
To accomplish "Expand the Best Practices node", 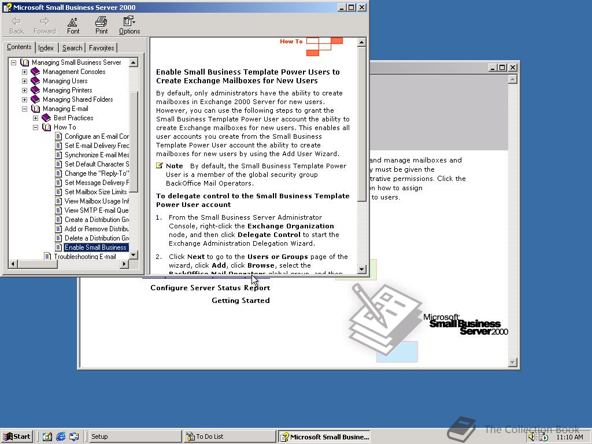I will [x=35, y=118].
